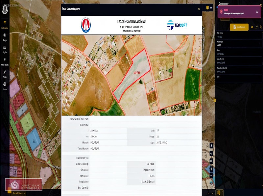Close the İmar Durum Raporu dialog
Image resolution: width=263 pixels, height=196 pixels.
coord(199,9)
